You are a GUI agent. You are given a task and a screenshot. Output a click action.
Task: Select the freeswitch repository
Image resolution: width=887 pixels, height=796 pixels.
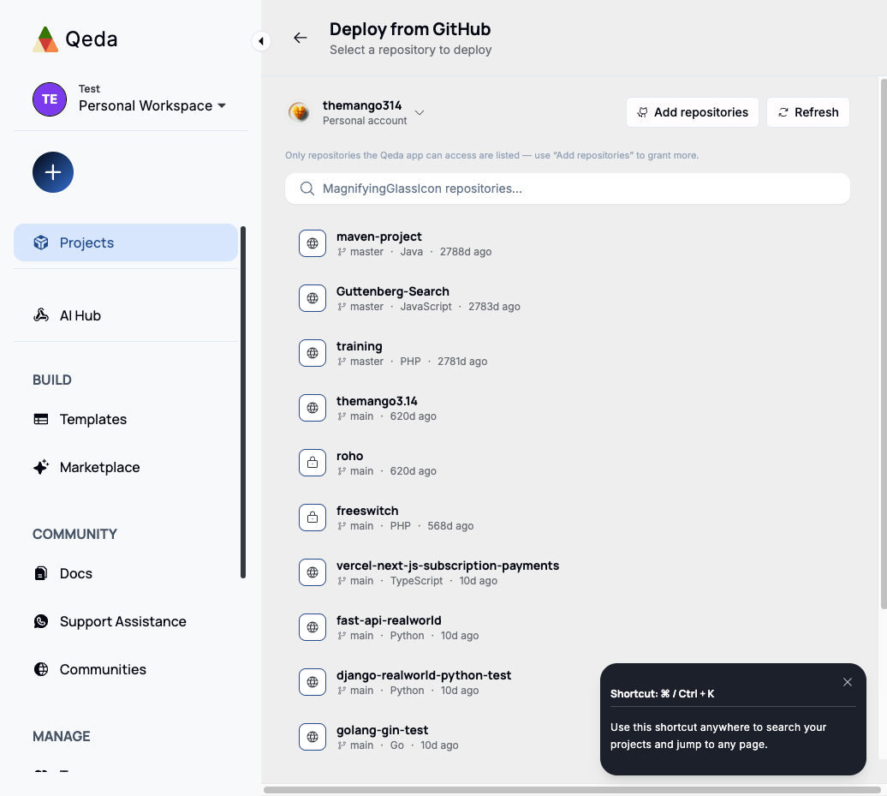point(568,518)
